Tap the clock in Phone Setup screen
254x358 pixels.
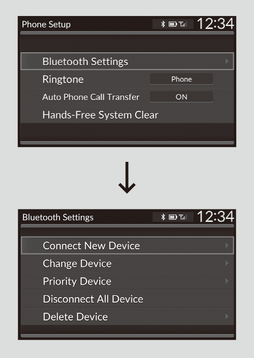216,24
